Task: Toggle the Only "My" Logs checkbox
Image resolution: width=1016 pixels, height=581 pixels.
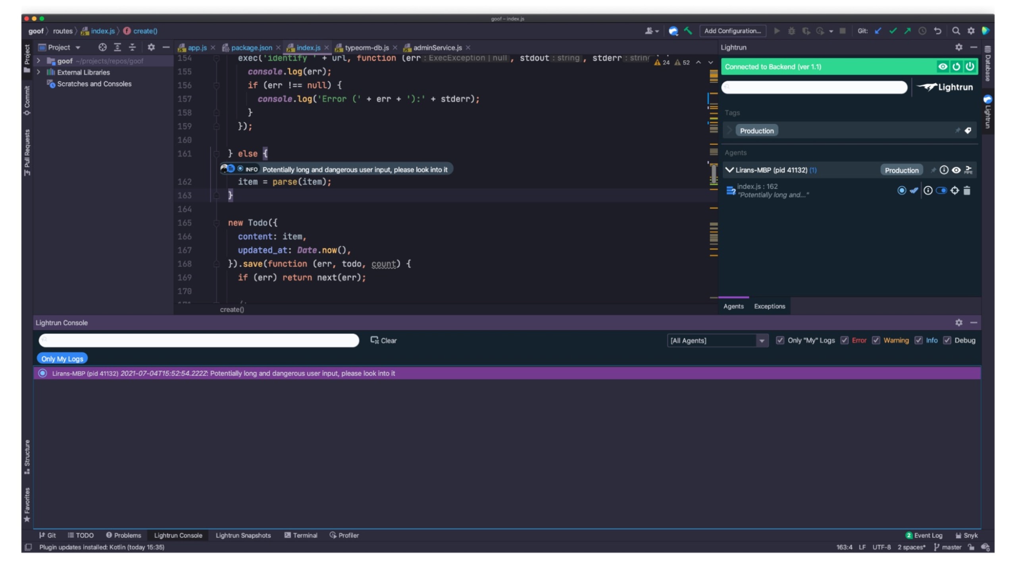Action: tap(780, 340)
